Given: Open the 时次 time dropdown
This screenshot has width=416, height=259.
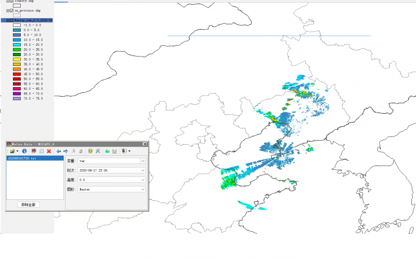Looking at the screenshot, I should [142, 170].
